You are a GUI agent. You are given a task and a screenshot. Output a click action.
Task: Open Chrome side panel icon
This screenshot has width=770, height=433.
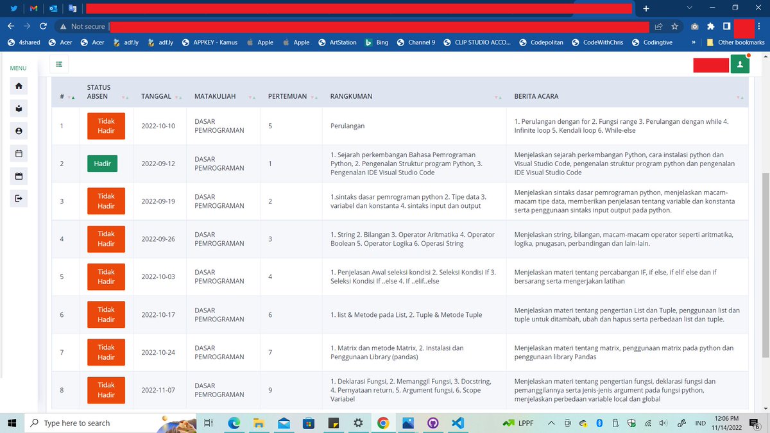coord(726,26)
